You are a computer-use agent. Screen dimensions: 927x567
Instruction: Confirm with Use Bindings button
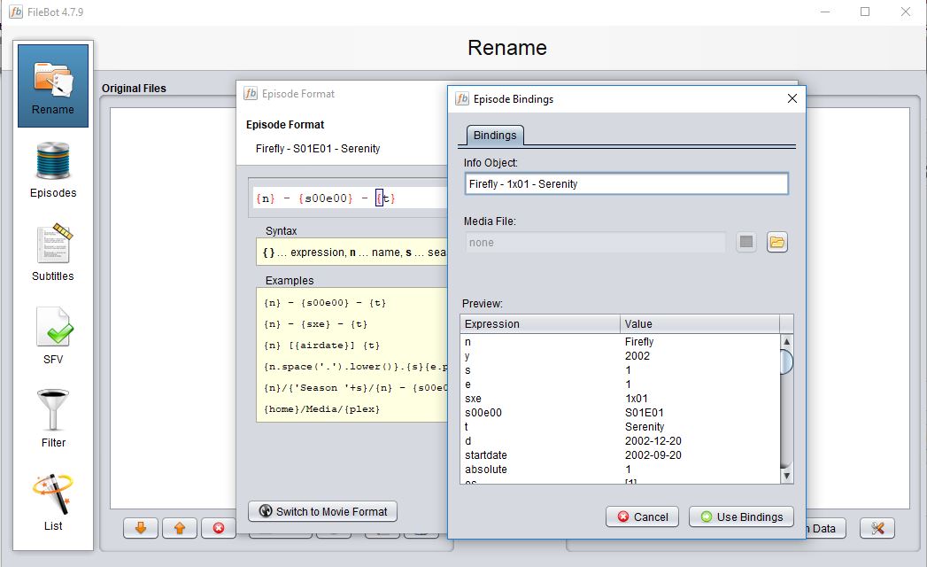click(741, 517)
